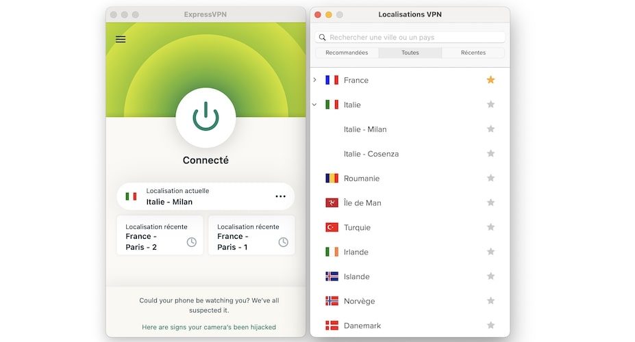Image resolution: width=635 pixels, height=342 pixels.
Task: Switch to the Récentes tab
Action: pyautogui.click(x=473, y=53)
